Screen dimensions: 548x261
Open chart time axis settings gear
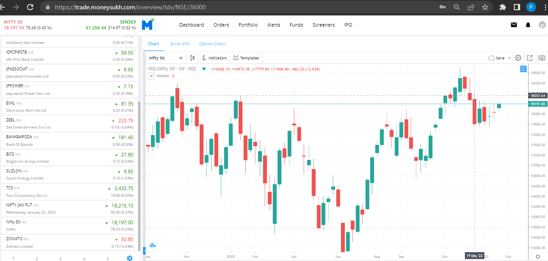pos(537,256)
